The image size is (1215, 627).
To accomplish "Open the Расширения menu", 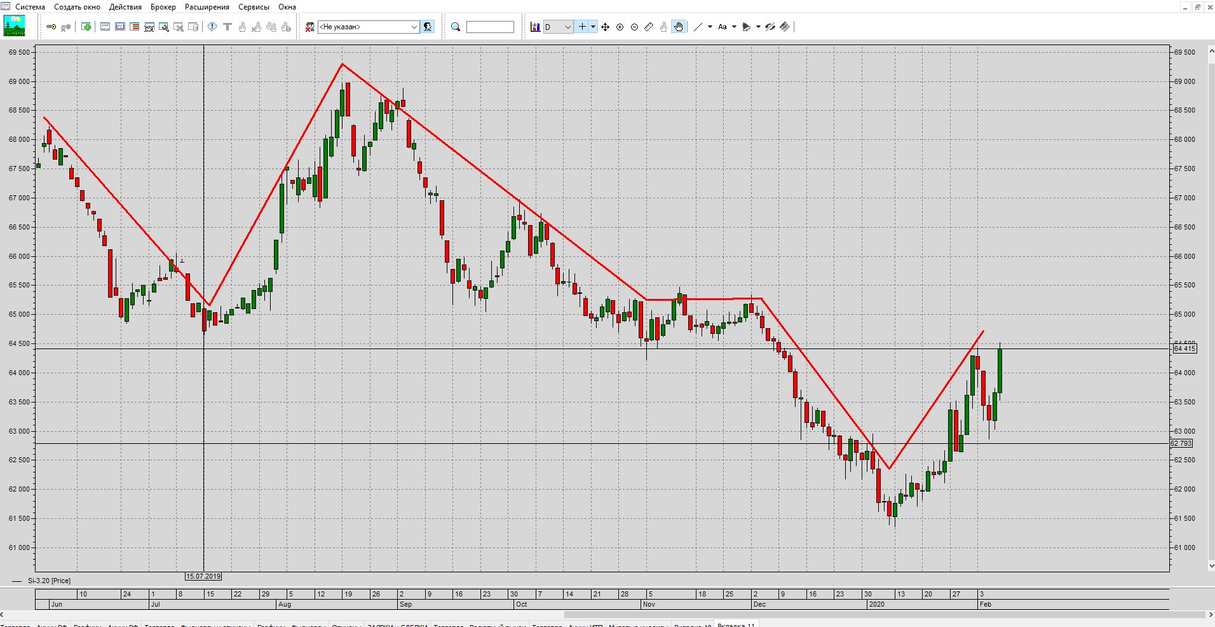I will 207,7.
